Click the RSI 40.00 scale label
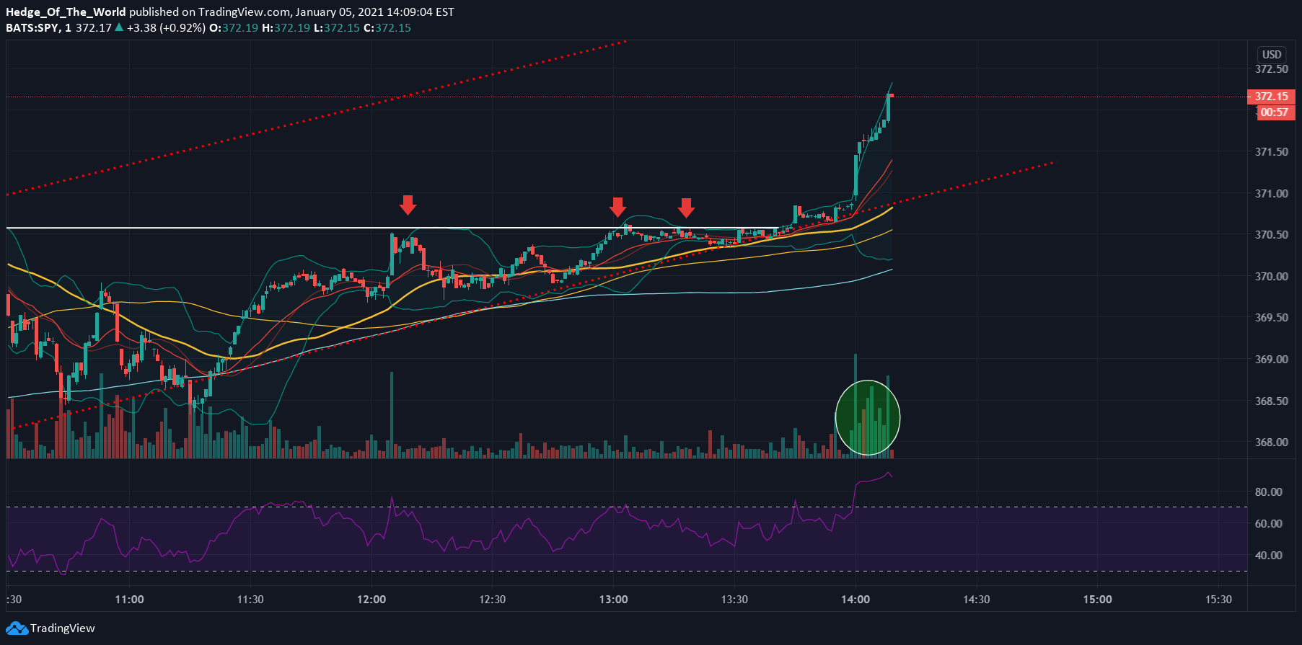This screenshot has width=1302, height=645. 1269,556
